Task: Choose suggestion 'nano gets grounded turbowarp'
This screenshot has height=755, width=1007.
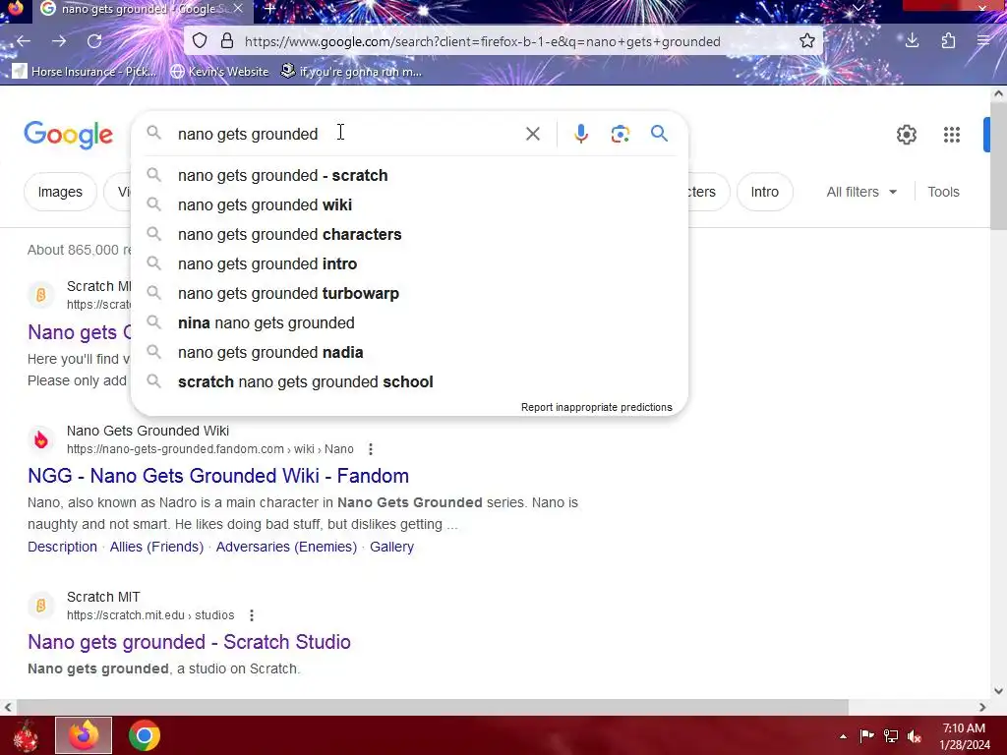Action: [409, 293]
